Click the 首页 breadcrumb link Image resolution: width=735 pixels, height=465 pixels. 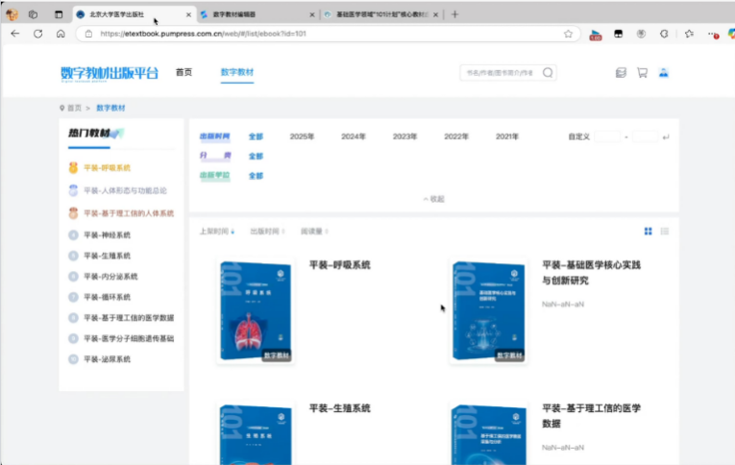click(x=74, y=108)
